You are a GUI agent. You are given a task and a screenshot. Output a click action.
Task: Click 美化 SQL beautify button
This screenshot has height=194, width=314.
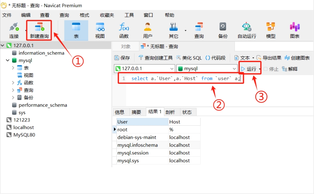[x=189, y=58]
